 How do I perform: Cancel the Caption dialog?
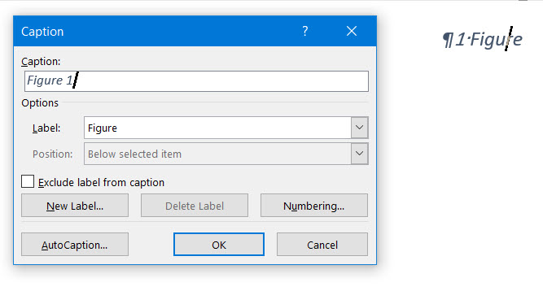[x=322, y=245]
